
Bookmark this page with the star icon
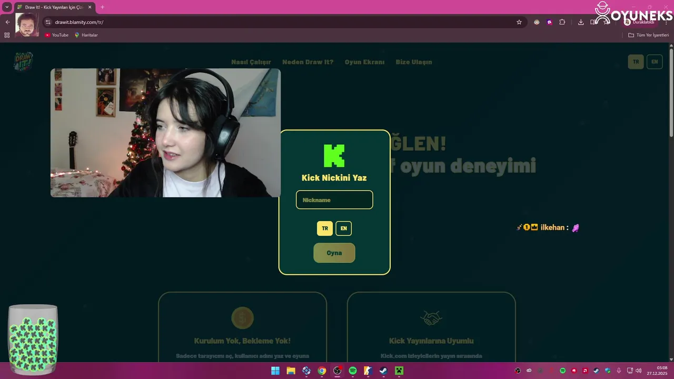(519, 22)
